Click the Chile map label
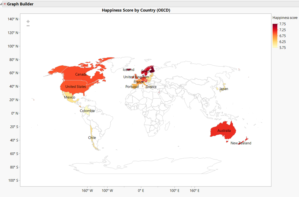This screenshot has width=299, height=197. [x=92, y=138]
